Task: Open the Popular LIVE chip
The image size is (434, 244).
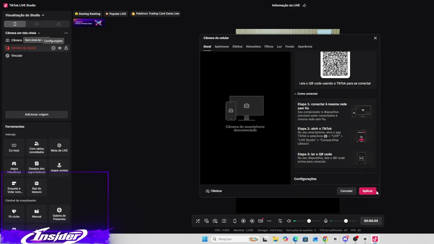Action: click(x=116, y=14)
